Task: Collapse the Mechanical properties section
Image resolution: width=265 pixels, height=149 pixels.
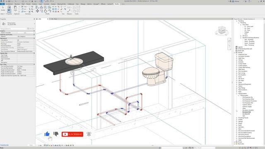Action: 34,38
